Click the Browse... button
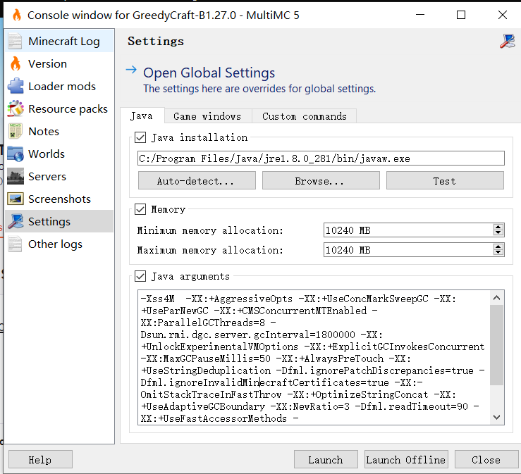Viewport: 521px width, 474px height. click(321, 180)
